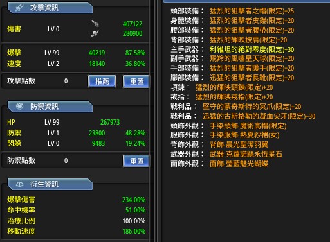Click the book icon in 衍生資訊 header
Screen dimensions: 330x242
[x=19, y=184]
